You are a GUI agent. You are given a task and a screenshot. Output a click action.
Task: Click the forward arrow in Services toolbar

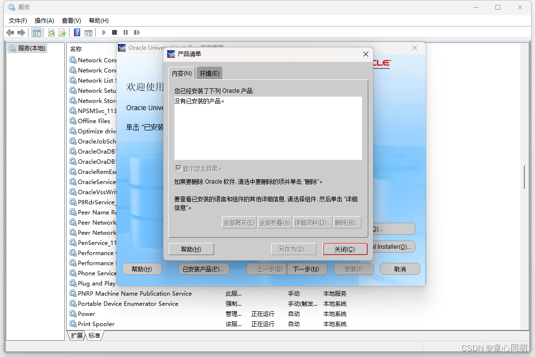[x=21, y=32]
